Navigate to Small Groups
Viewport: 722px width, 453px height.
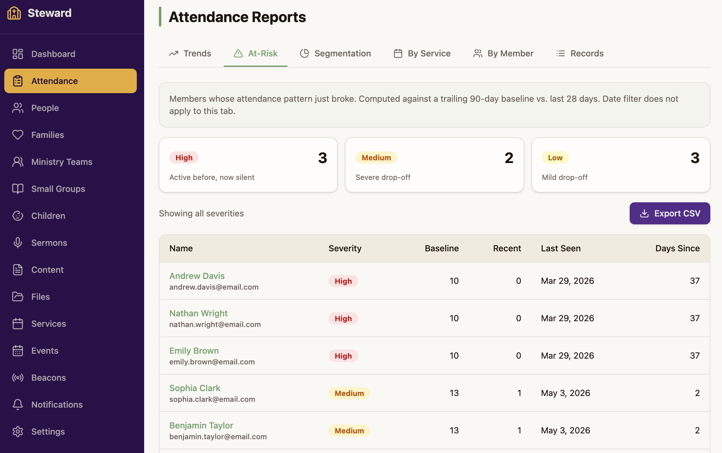71,189
